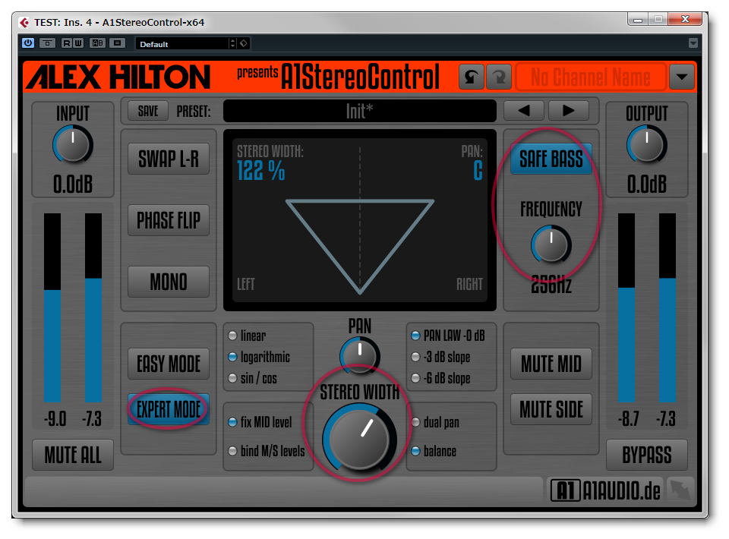The height and width of the screenshot is (539, 729).
Task: Switch to EASY MODE
Action: pyautogui.click(x=169, y=364)
